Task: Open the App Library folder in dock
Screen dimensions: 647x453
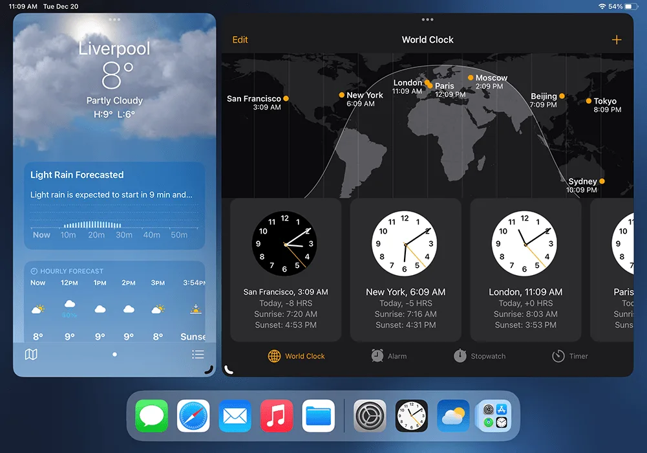Action: [x=494, y=415]
